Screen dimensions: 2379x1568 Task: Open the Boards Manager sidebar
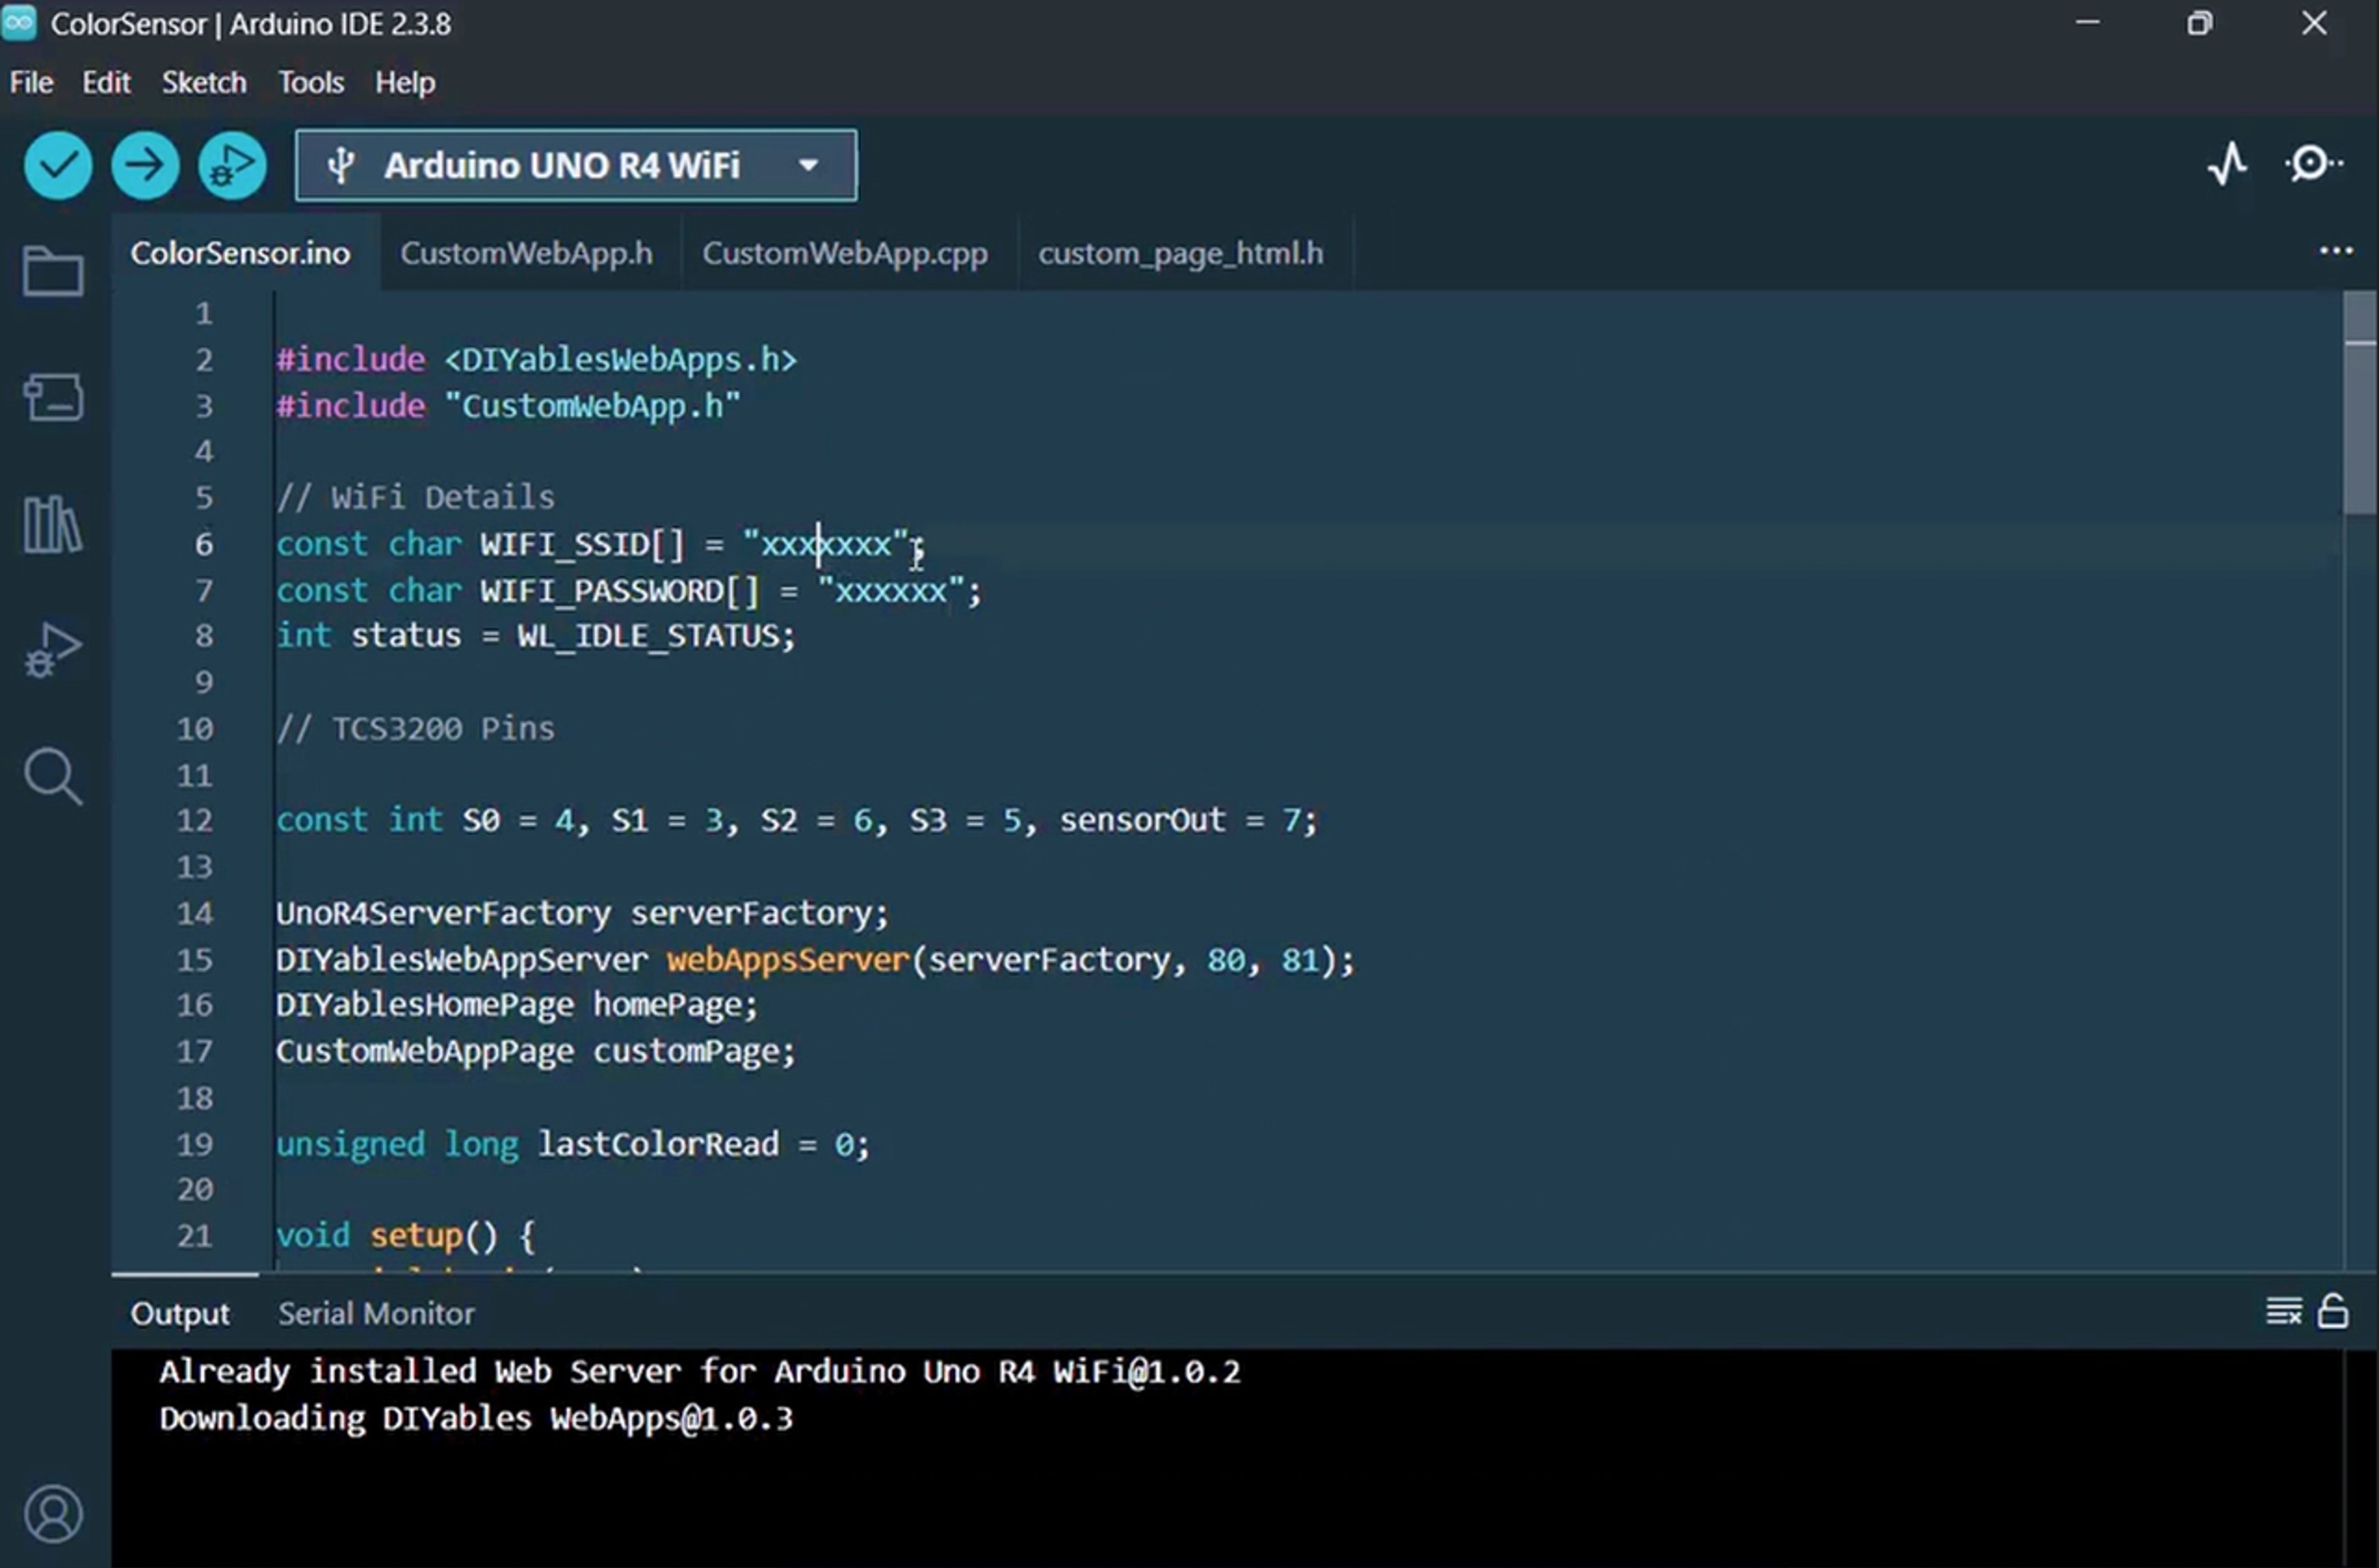[x=53, y=397]
